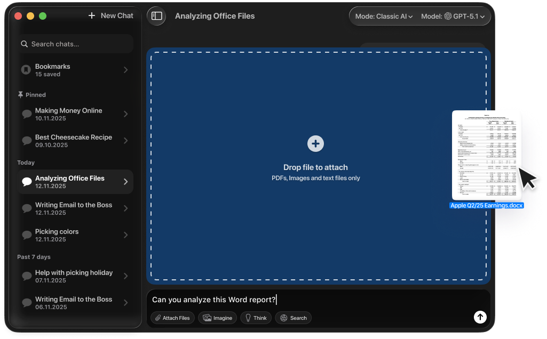Click the Apple Q2/25 Earnings.docx thumbnail
547x339 pixels.
tap(487, 155)
